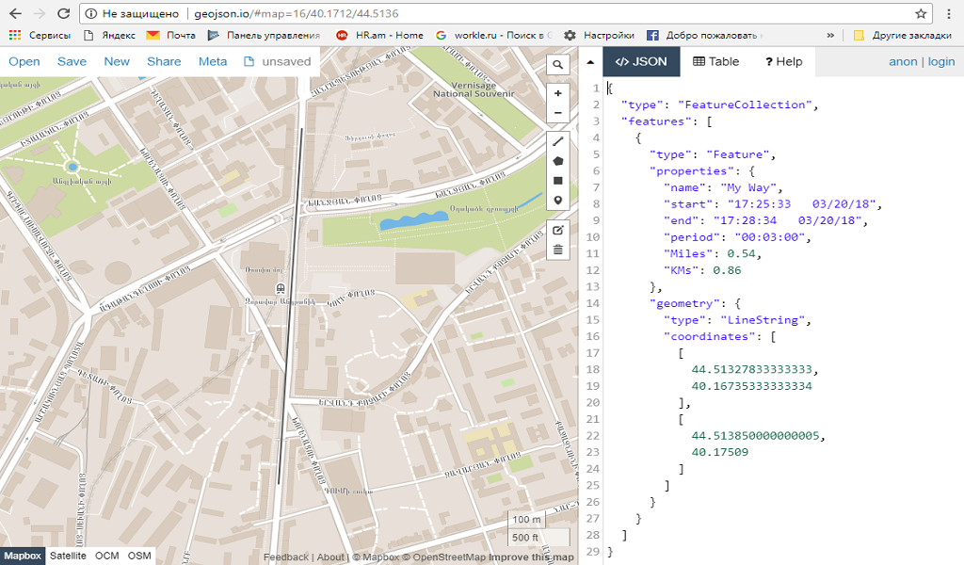Zoom out of the map

click(558, 113)
